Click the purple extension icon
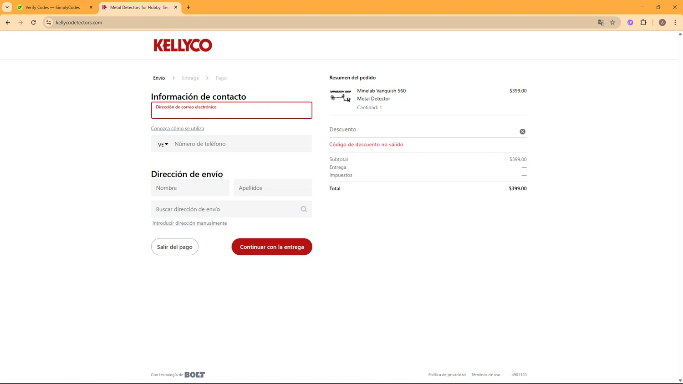 point(630,22)
